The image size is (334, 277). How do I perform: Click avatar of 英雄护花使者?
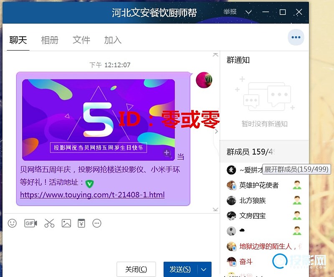click(x=231, y=185)
